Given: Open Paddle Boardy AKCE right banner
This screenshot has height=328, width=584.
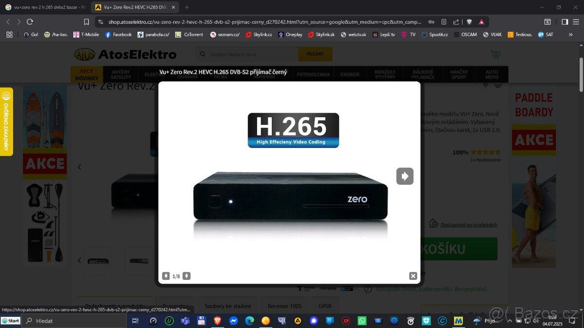Looking at the screenshot, I should pyautogui.click(x=534, y=176).
